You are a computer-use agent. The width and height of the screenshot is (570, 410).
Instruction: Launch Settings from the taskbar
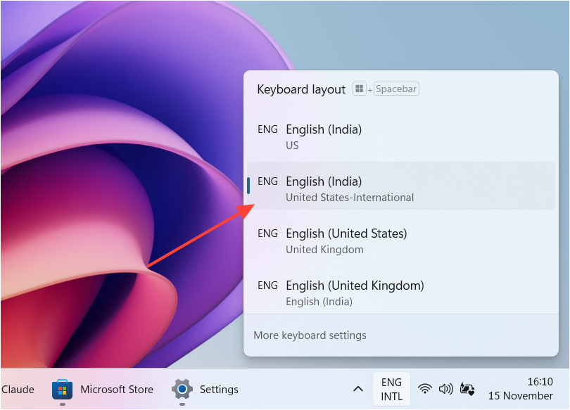click(x=182, y=389)
